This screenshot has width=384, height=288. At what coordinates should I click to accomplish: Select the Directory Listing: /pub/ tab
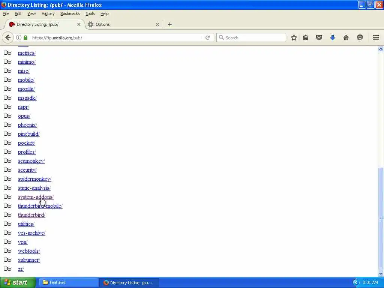pos(45,24)
